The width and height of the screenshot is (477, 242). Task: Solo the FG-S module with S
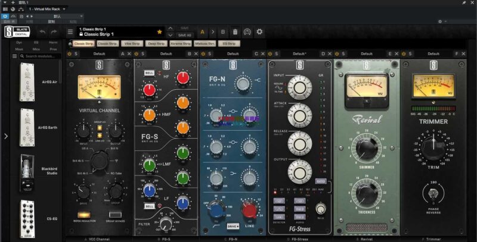143,54
